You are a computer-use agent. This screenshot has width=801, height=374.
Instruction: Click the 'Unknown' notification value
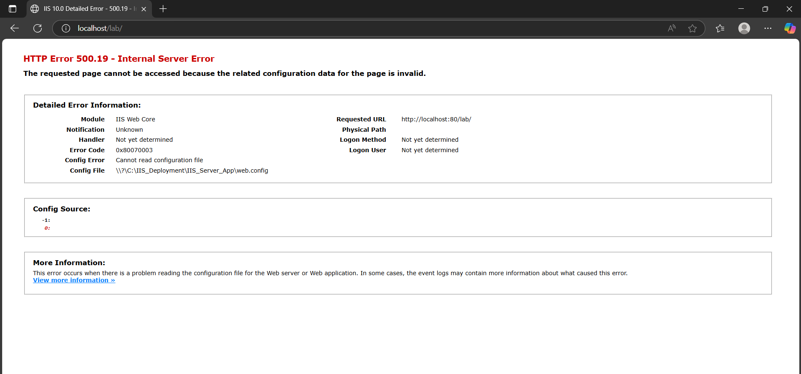129,130
